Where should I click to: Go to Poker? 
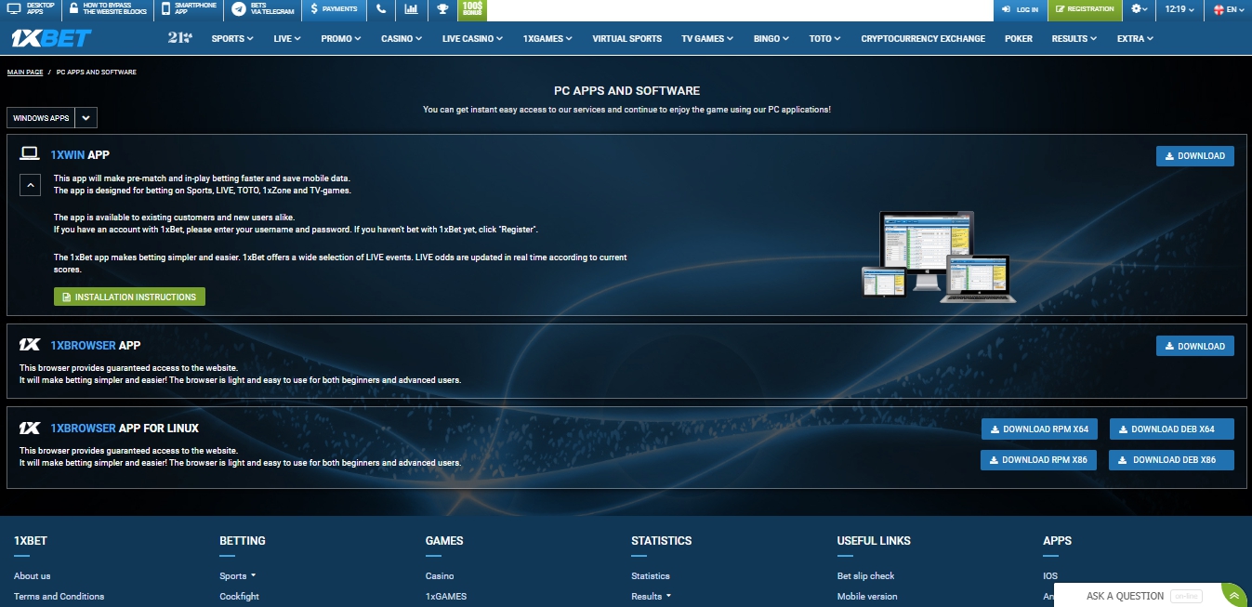[1019, 39]
